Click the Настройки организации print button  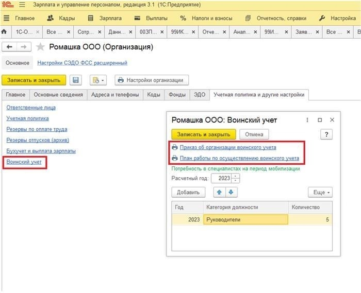(x=152, y=80)
